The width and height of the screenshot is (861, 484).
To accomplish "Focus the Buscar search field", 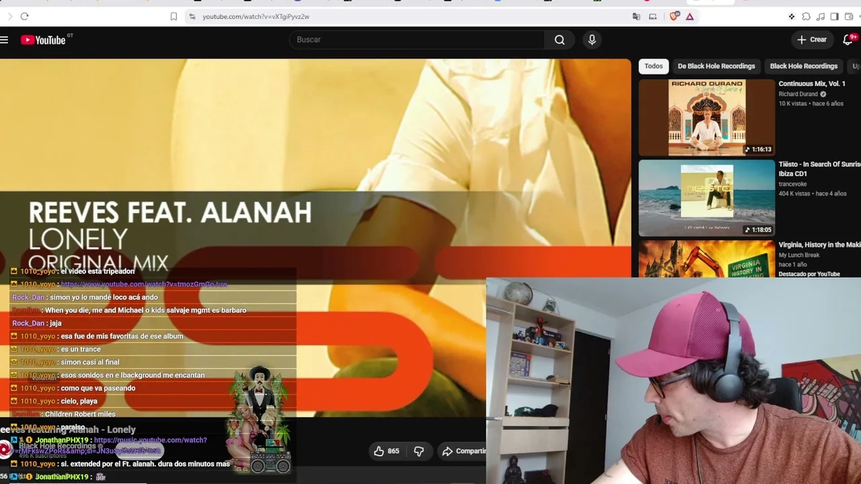I will click(417, 40).
